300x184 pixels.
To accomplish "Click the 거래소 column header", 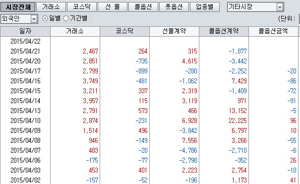I will (x=75, y=31).
